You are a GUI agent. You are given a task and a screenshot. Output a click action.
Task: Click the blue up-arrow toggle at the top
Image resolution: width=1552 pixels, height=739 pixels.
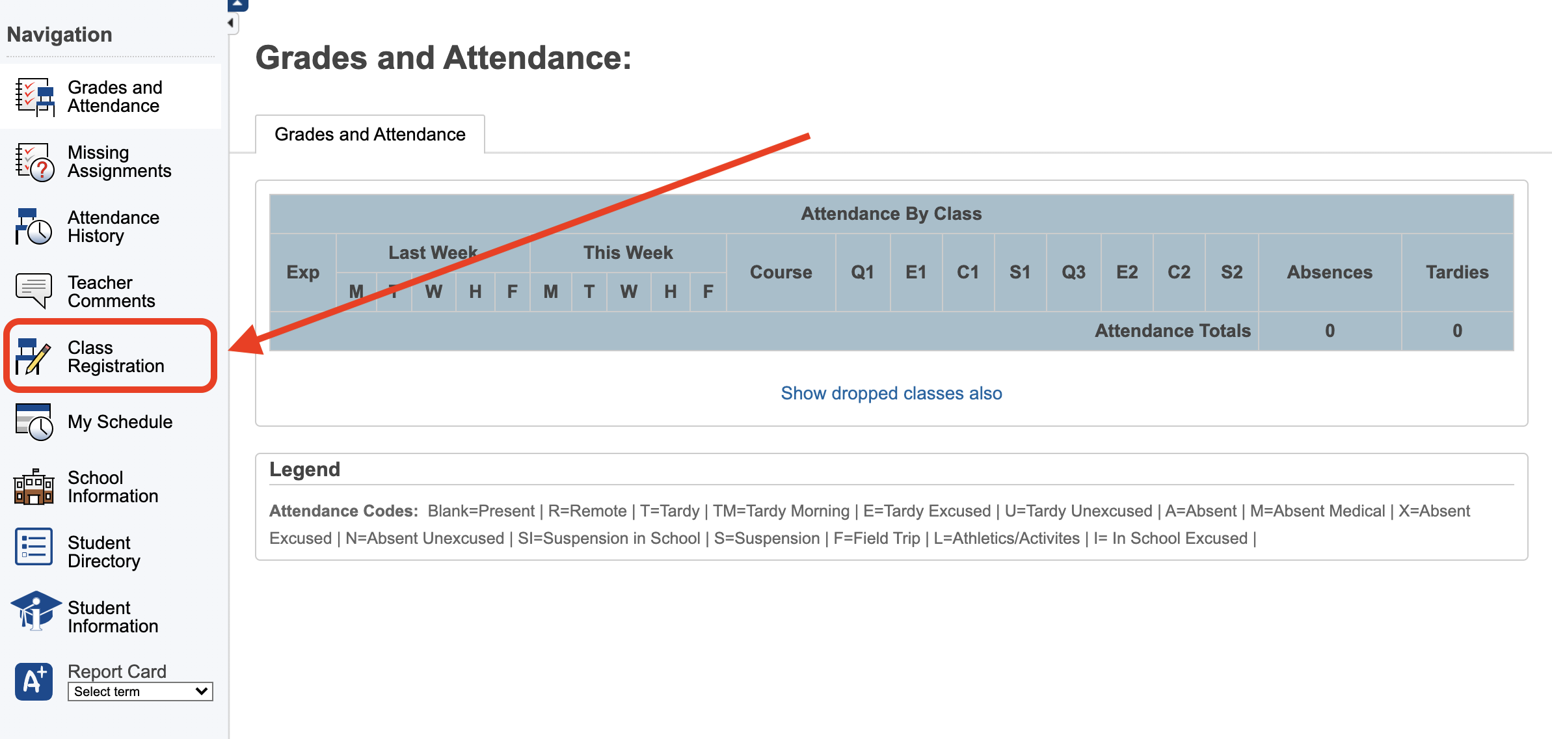click(237, 4)
